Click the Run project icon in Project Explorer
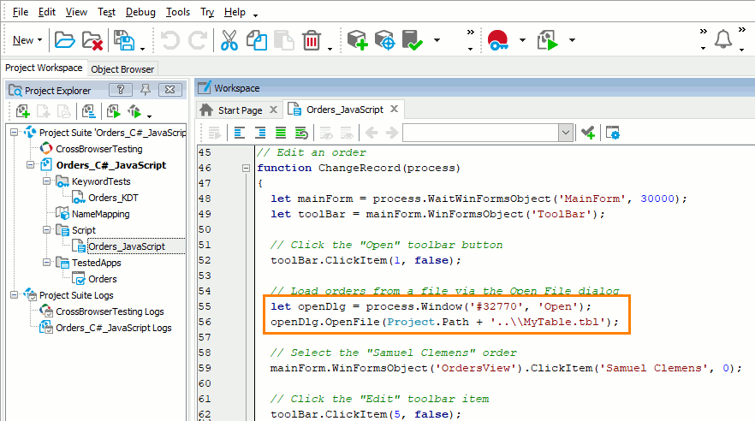Viewport: 755px width, 421px height. point(114,111)
